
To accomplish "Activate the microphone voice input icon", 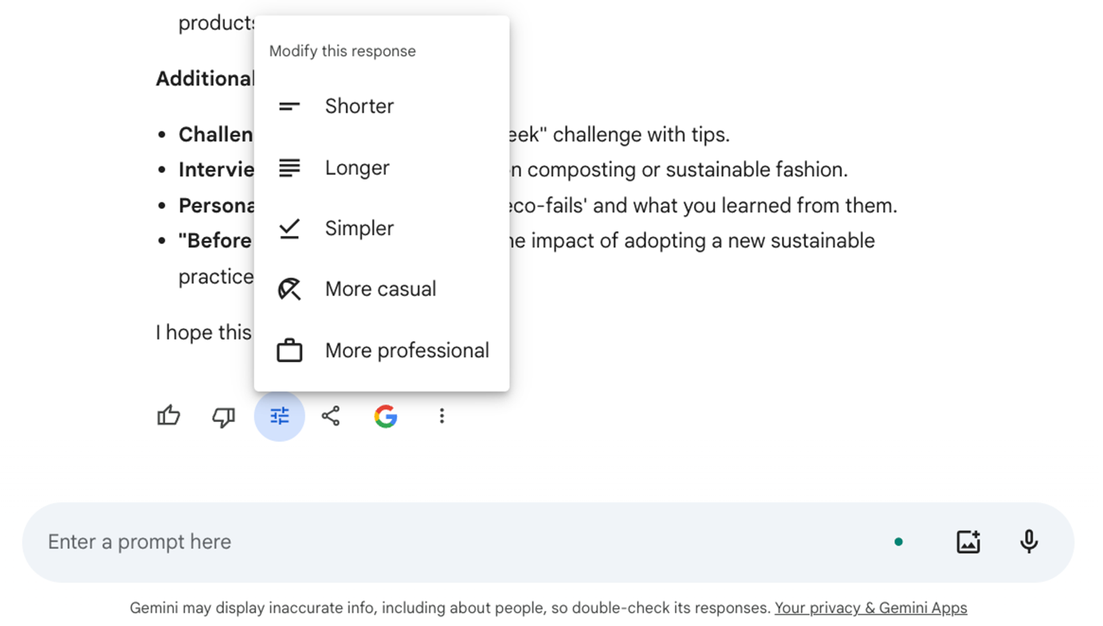I will coord(1029,541).
